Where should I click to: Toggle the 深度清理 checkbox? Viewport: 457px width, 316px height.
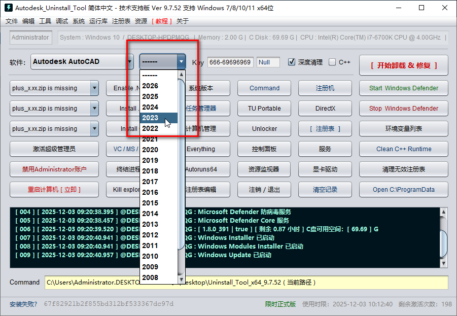292,62
